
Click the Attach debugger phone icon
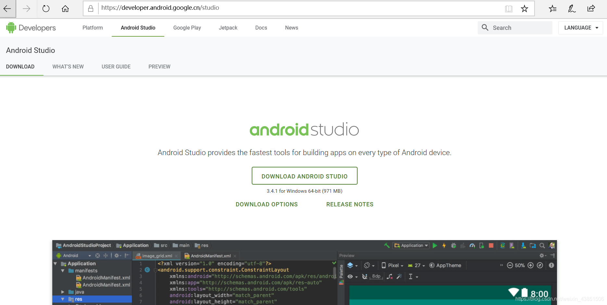(482, 246)
